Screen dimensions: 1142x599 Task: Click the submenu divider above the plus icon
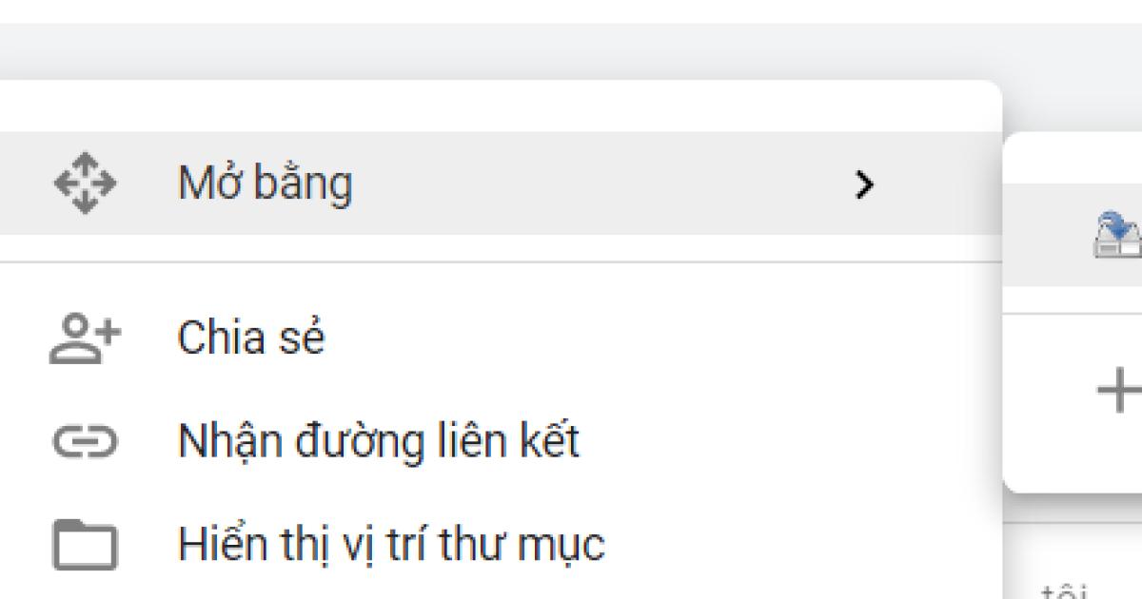(x=1075, y=313)
